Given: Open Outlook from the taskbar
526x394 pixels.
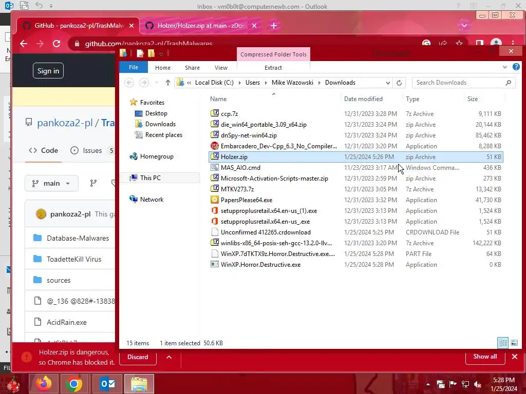Looking at the screenshot, I should [x=107, y=384].
